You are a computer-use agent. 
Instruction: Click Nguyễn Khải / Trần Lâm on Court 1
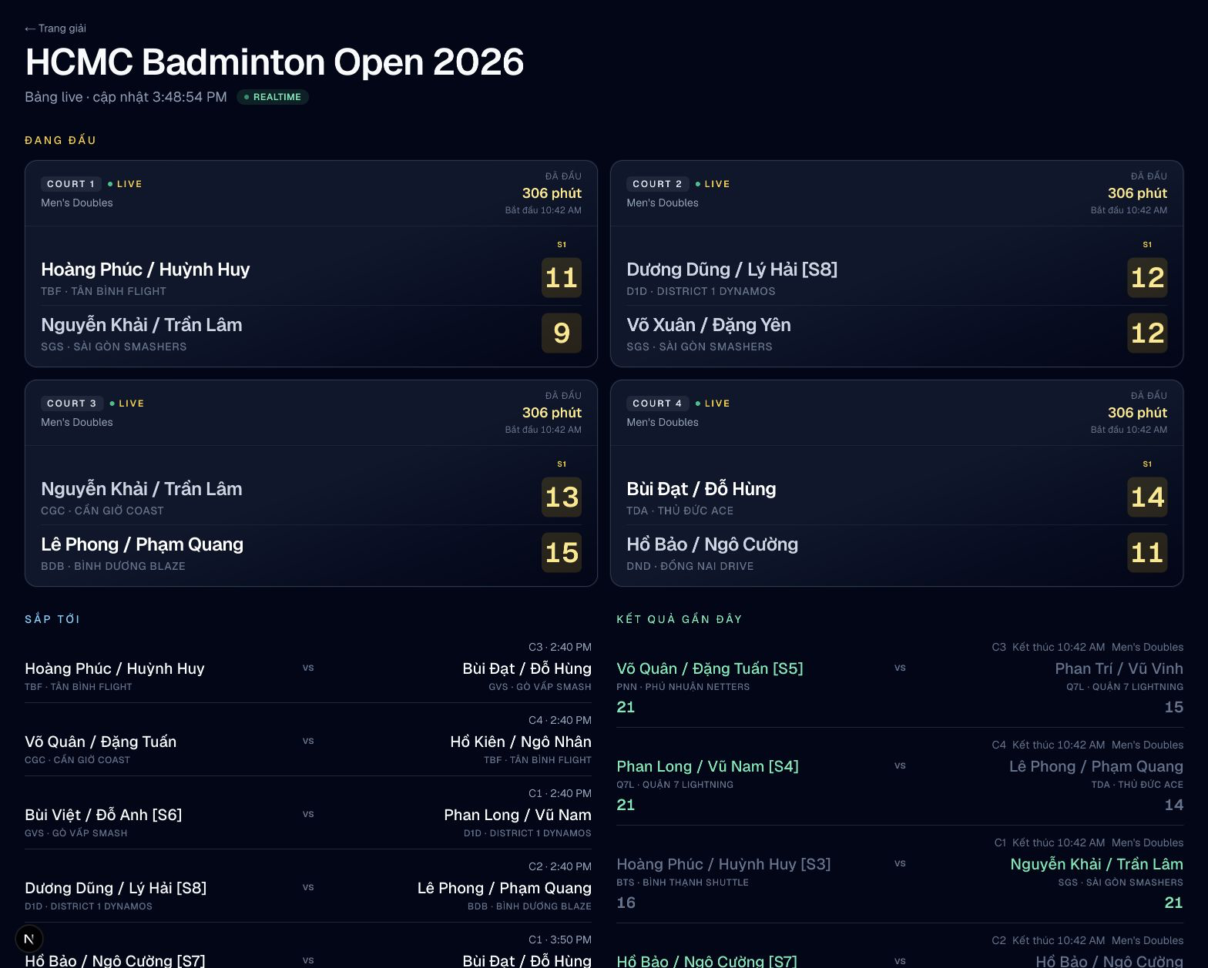tap(142, 325)
